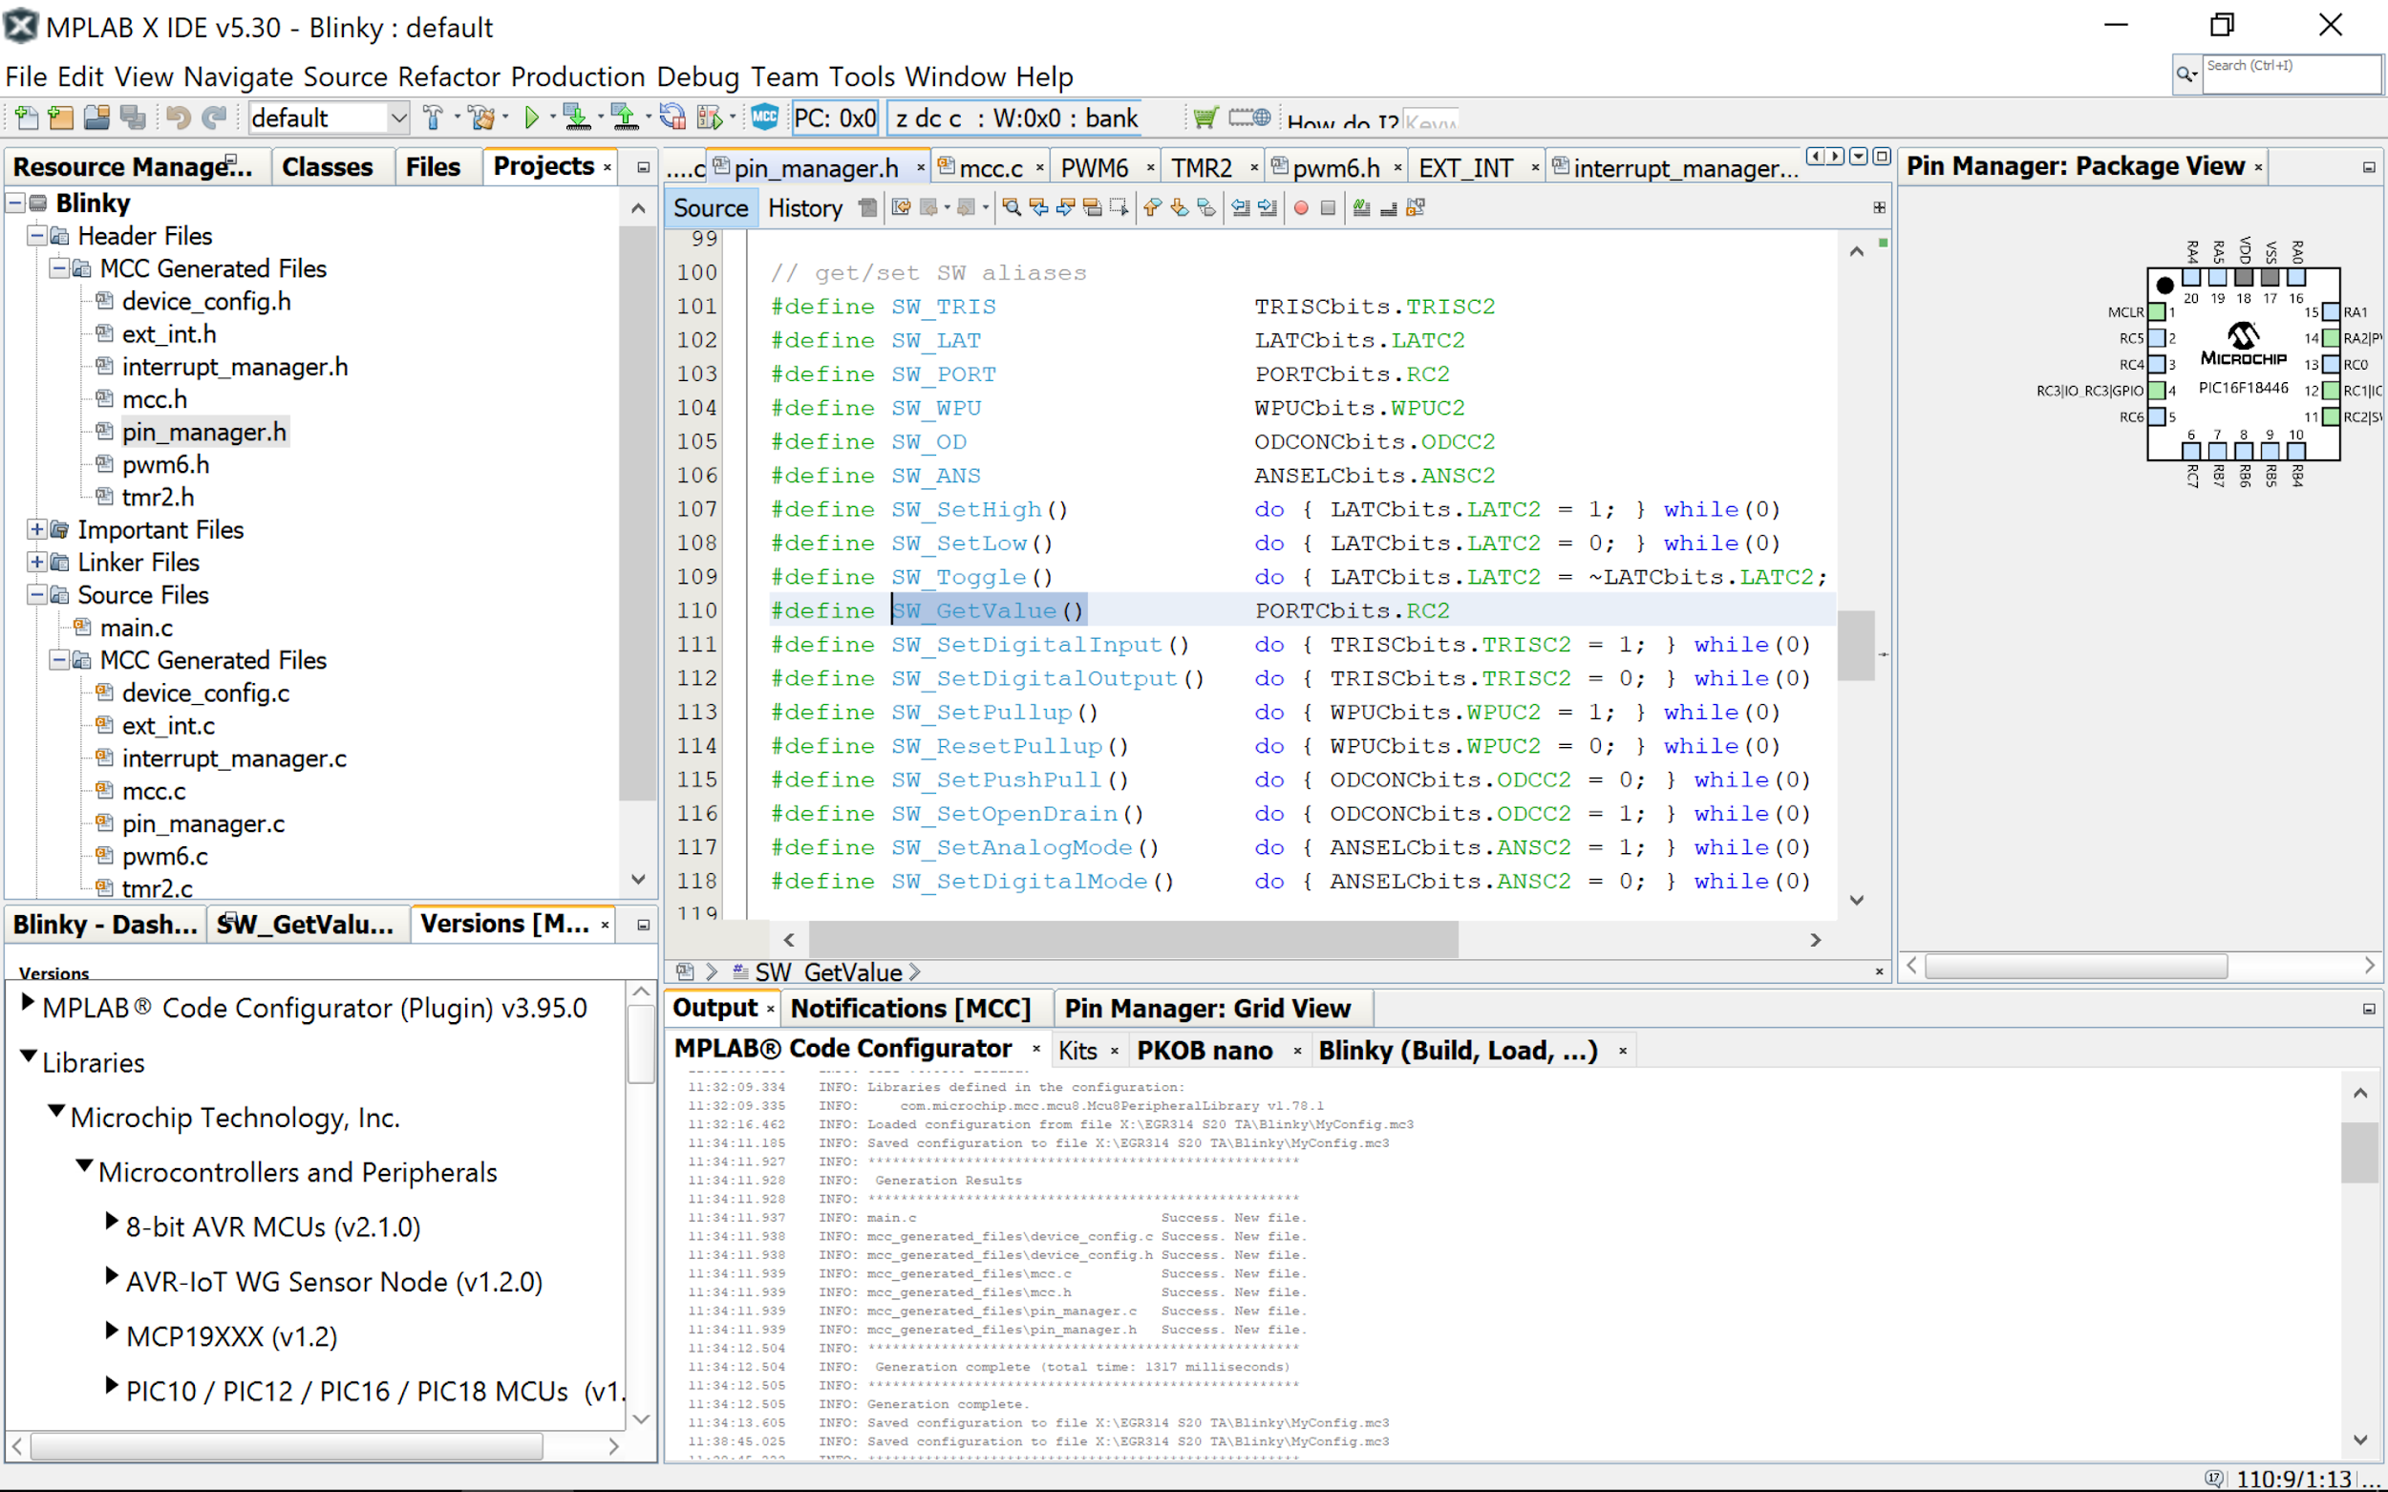Click the green Run Project icon
Viewport: 2388px width, 1492px height.
(x=532, y=118)
